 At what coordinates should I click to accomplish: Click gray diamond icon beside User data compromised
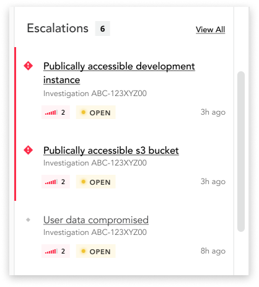[x=29, y=219]
